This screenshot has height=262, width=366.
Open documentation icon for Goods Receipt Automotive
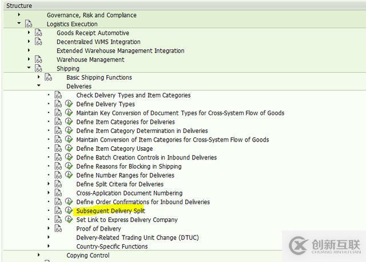[x=38, y=33]
